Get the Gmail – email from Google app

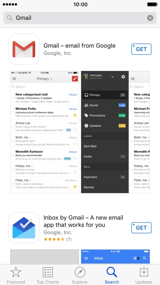(141, 49)
